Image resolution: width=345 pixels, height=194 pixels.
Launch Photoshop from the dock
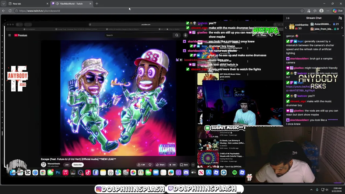click(x=58, y=173)
